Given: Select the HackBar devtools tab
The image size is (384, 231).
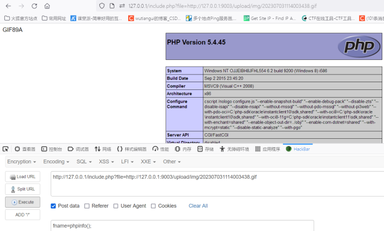Looking at the screenshot, I should [298, 149].
